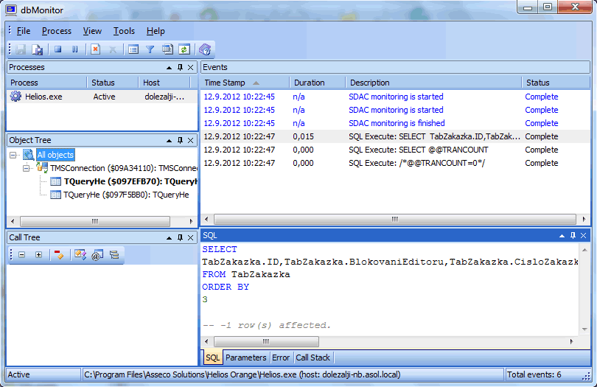Click the Expand All plus icon in Call Tree

[x=38, y=254]
